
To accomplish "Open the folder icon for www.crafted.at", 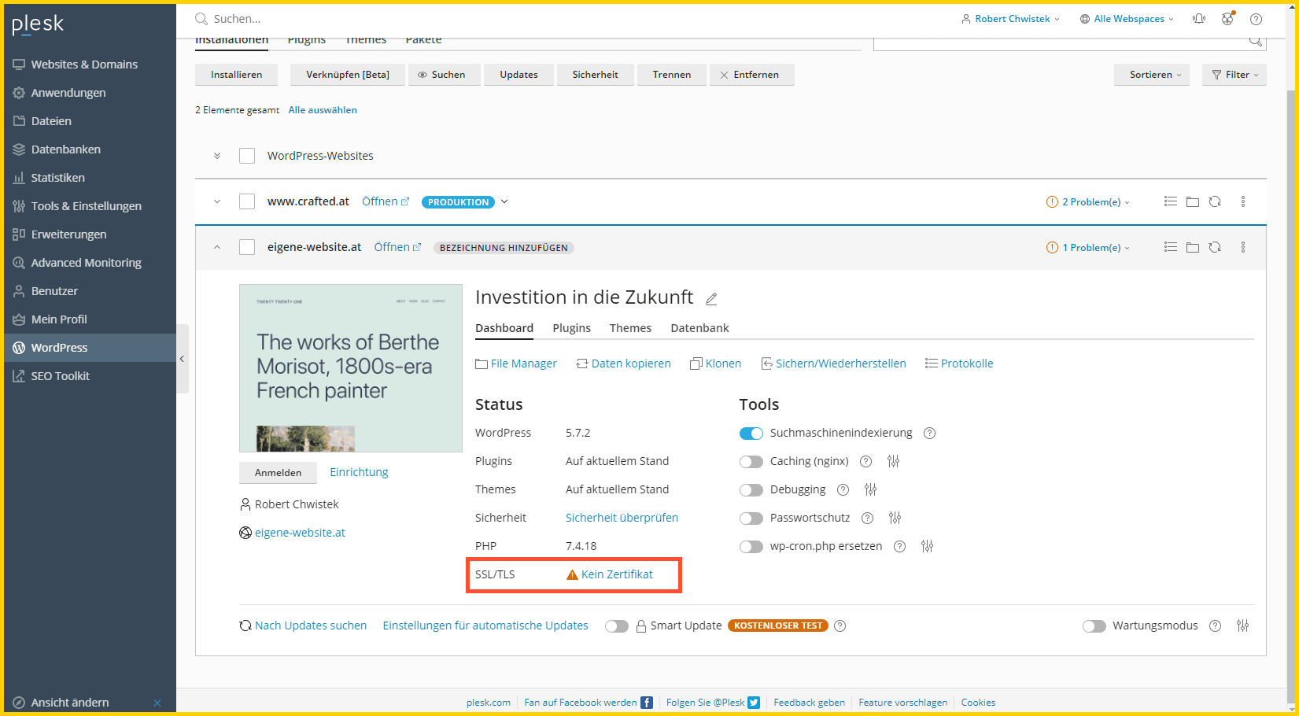I will point(1193,201).
